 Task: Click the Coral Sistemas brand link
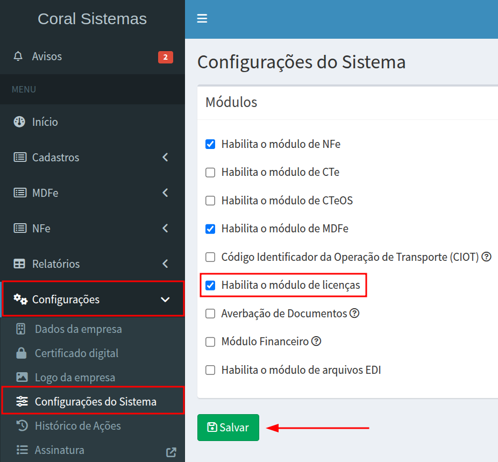[92, 19]
